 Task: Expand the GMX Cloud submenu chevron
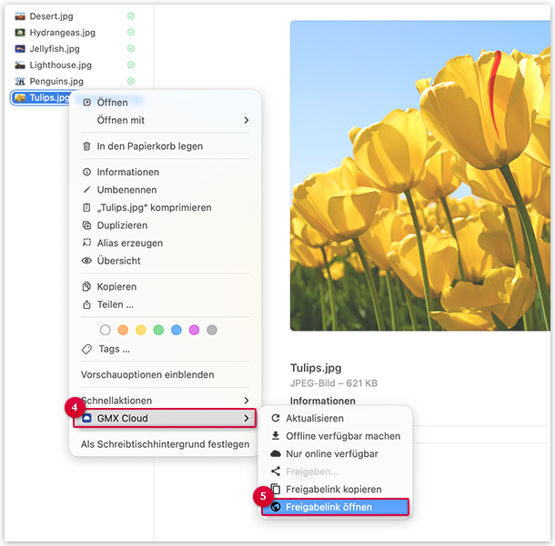(246, 418)
